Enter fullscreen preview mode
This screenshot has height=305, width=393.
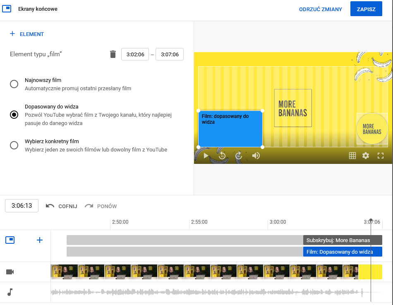[x=381, y=156]
